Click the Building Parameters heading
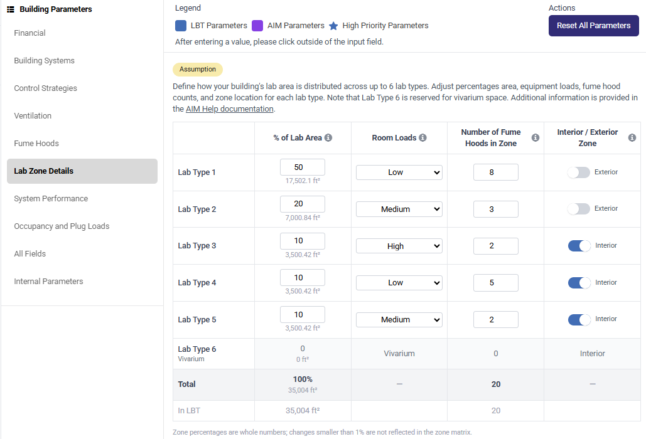The height and width of the screenshot is (439, 646). tap(56, 9)
